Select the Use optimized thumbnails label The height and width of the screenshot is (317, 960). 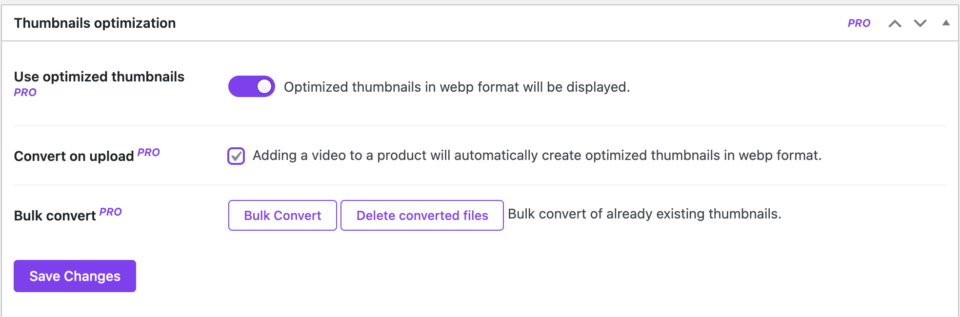tap(99, 77)
